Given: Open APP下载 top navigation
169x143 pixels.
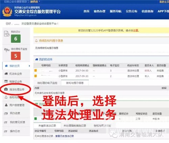Looking at the screenshot, I should tap(163, 11).
